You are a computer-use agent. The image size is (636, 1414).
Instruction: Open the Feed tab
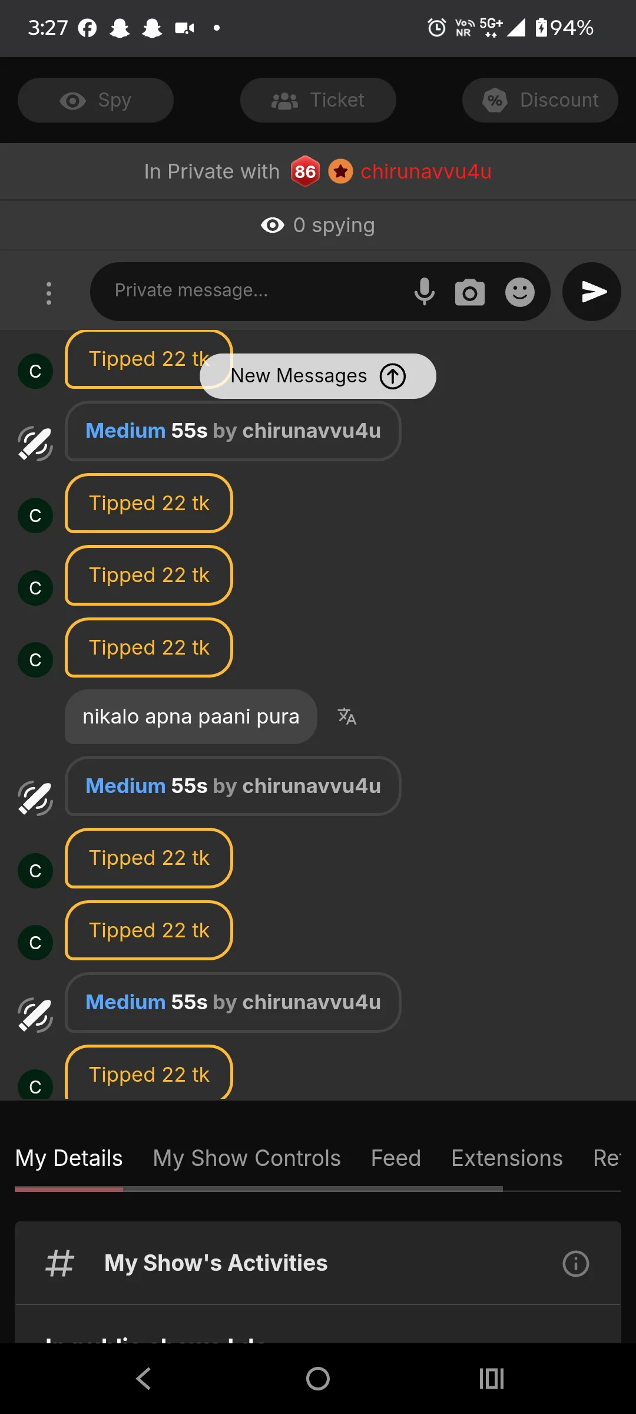coord(396,1158)
